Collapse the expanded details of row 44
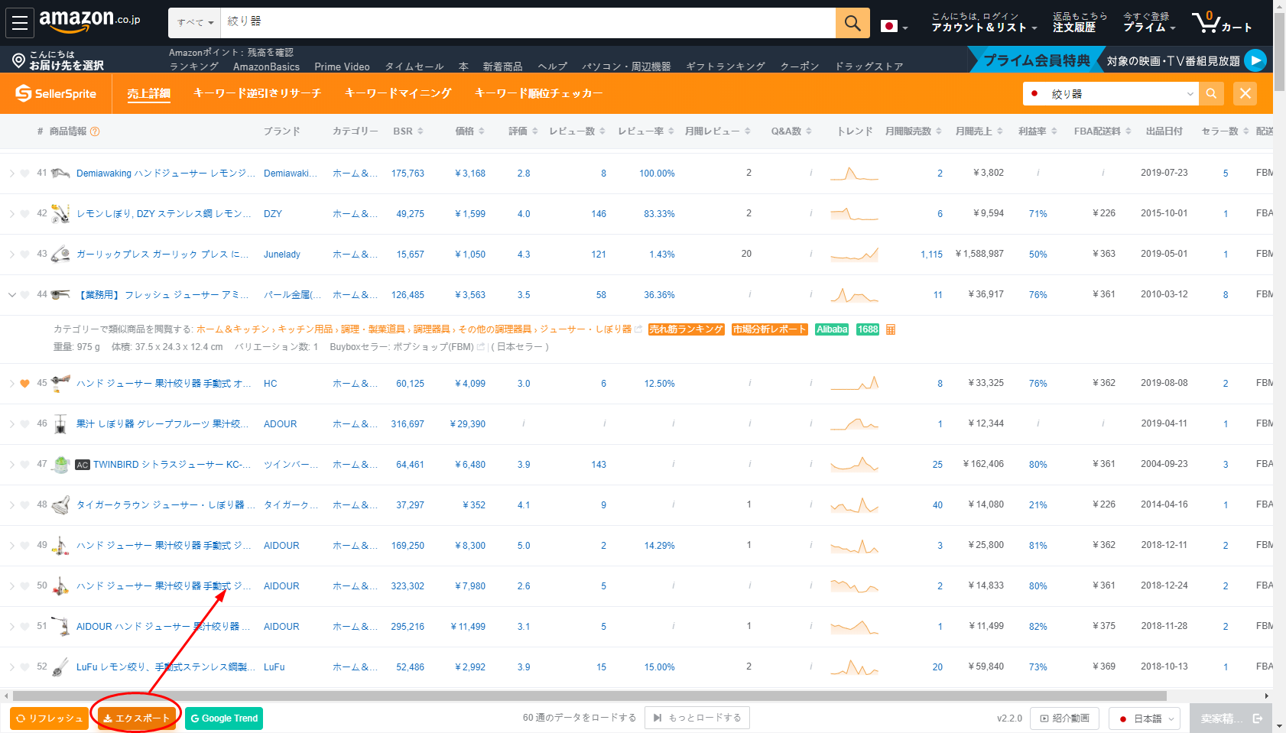Screen dimensions: 1286x733 tap(11, 295)
